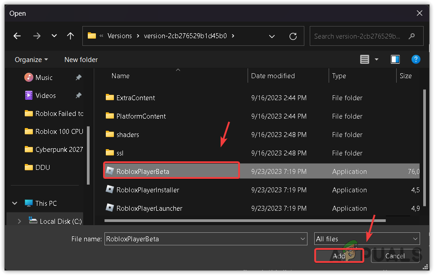This screenshot has height=275, width=434.
Task: Open the Help question mark icon
Action: [x=416, y=59]
